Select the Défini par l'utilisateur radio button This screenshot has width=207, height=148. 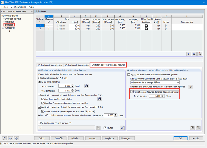point(39,82)
